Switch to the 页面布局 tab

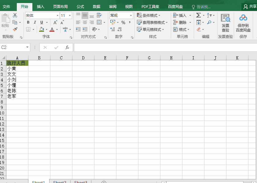point(60,6)
